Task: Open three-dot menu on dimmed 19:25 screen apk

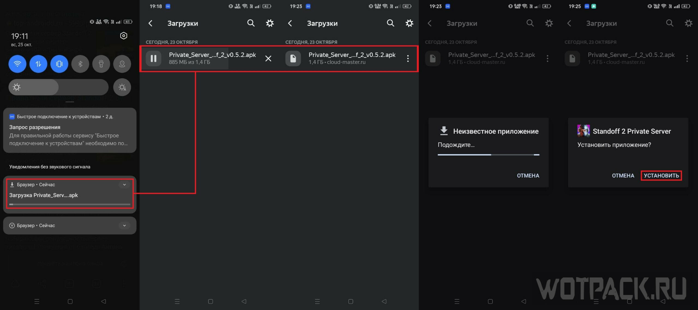Action: click(687, 58)
